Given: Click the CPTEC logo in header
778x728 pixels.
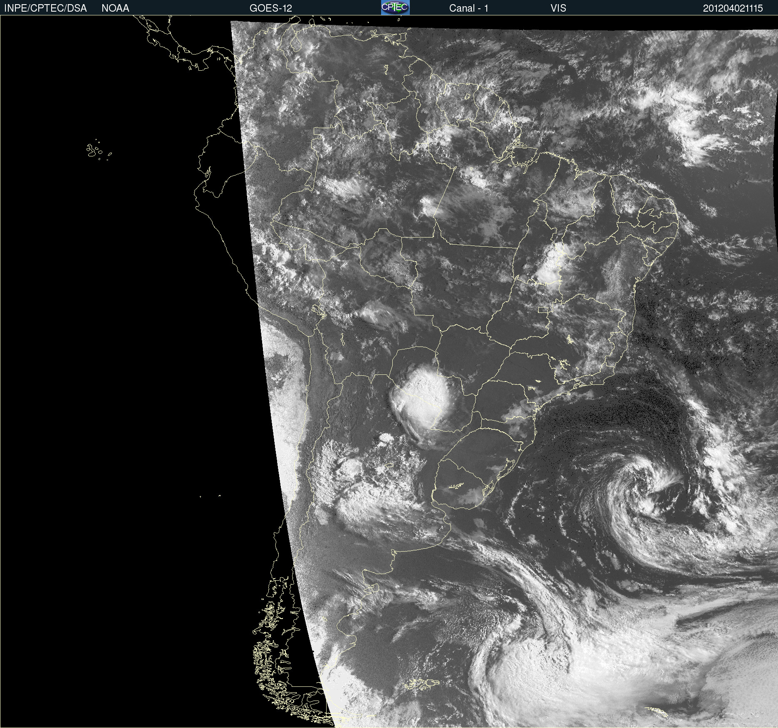Looking at the screenshot, I should 395,7.
